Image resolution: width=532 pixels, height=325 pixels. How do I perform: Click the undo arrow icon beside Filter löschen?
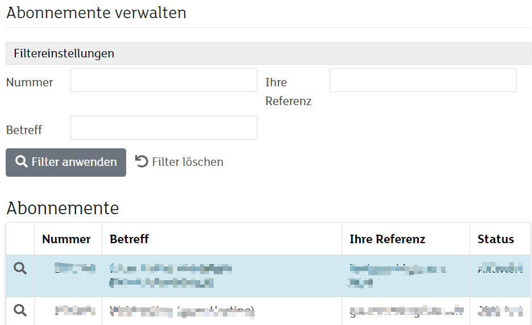tap(142, 161)
